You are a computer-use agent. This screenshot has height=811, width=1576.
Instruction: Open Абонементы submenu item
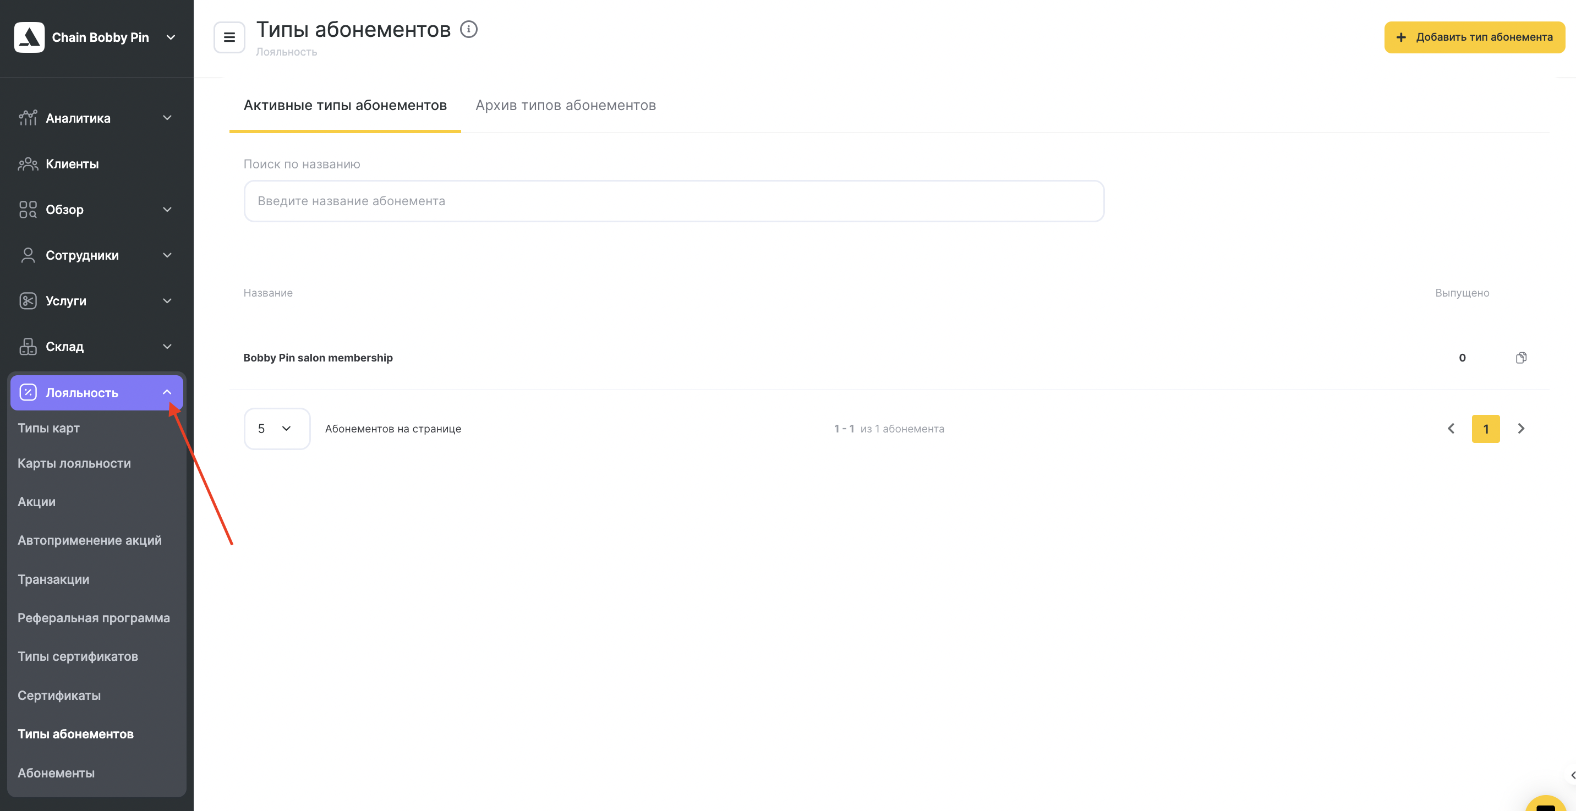pos(56,773)
